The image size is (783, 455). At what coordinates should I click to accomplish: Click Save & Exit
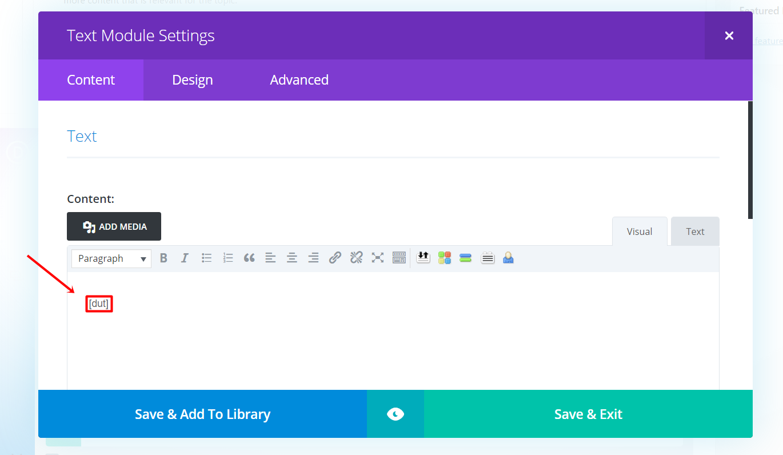588,414
